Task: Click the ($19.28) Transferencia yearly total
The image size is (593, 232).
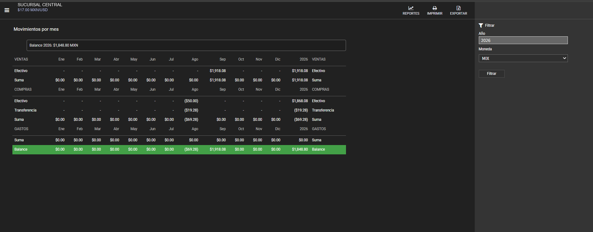Action: pos(301,110)
